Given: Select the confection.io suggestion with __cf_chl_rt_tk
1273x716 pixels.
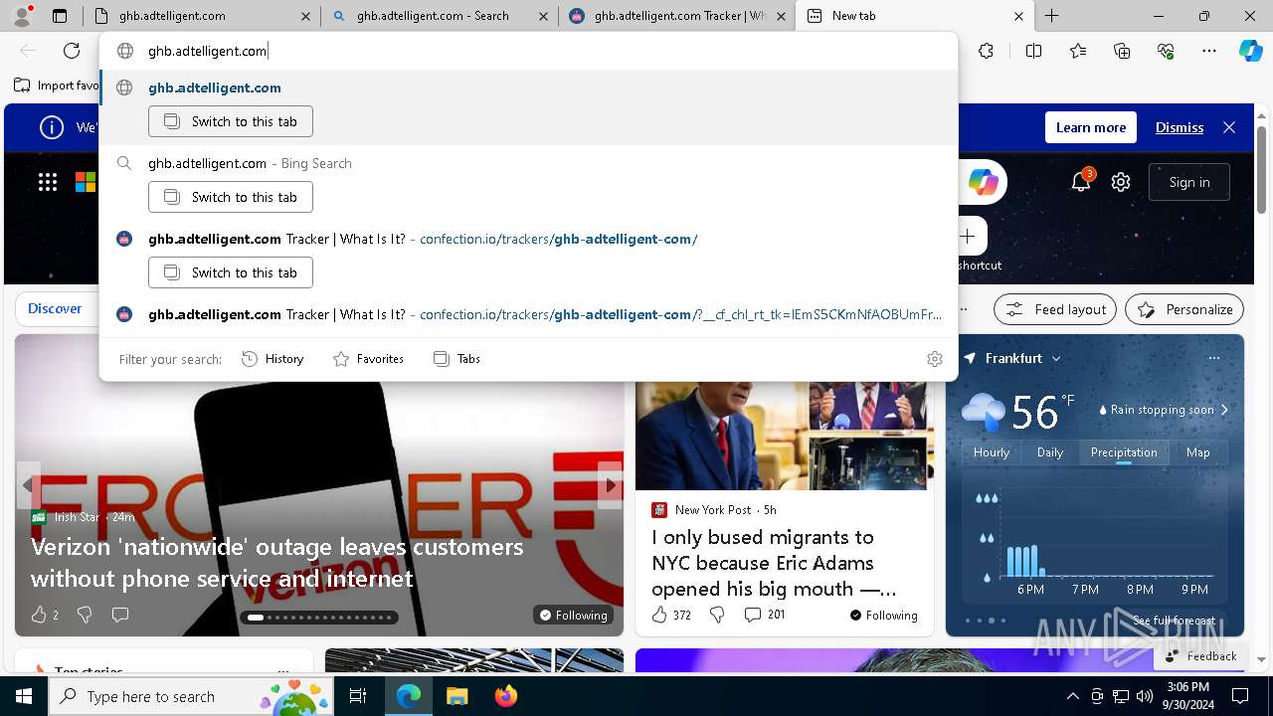Looking at the screenshot, I should 529,314.
